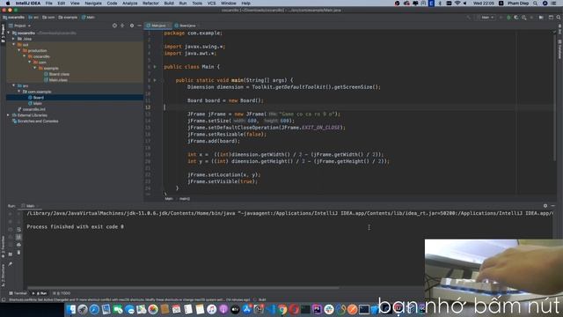The height and width of the screenshot is (317, 563).
Task: Open the VCS menu
Action: point(211,4)
